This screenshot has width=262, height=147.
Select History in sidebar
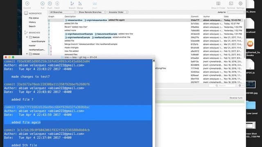pos(32,22)
